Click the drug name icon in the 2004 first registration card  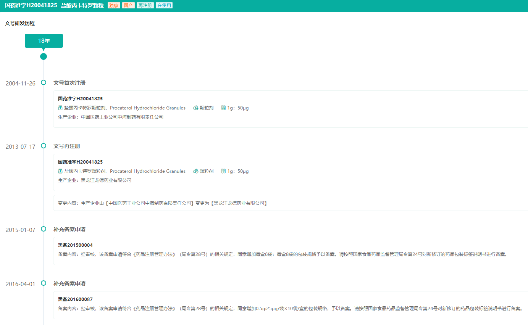(x=60, y=108)
